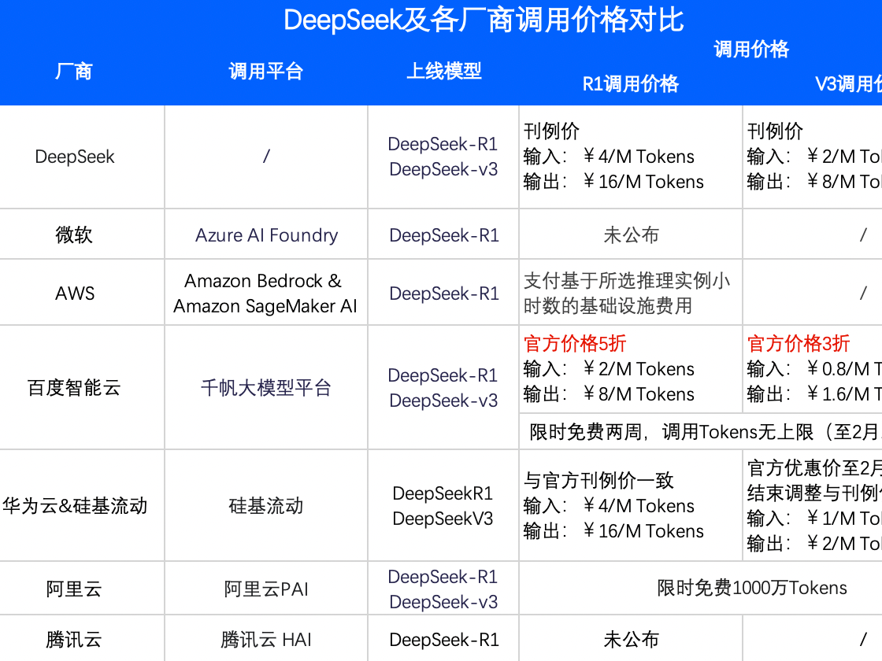This screenshot has width=882, height=661.
Task: Select "¥8/M Tokens" output price in 百度智能云 row
Action: tap(639, 394)
